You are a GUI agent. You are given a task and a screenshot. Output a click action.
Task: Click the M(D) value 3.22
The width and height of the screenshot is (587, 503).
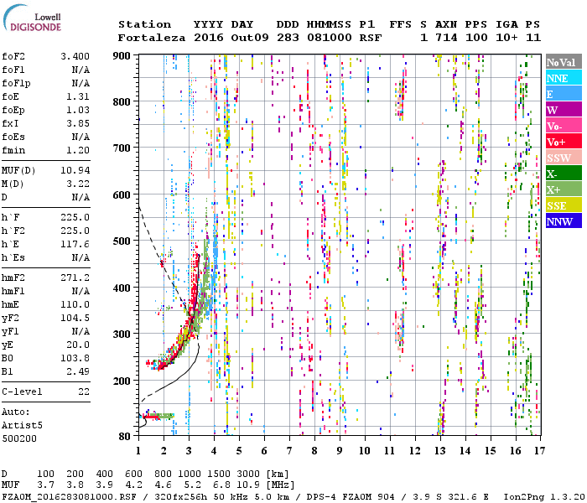pyautogui.click(x=78, y=184)
